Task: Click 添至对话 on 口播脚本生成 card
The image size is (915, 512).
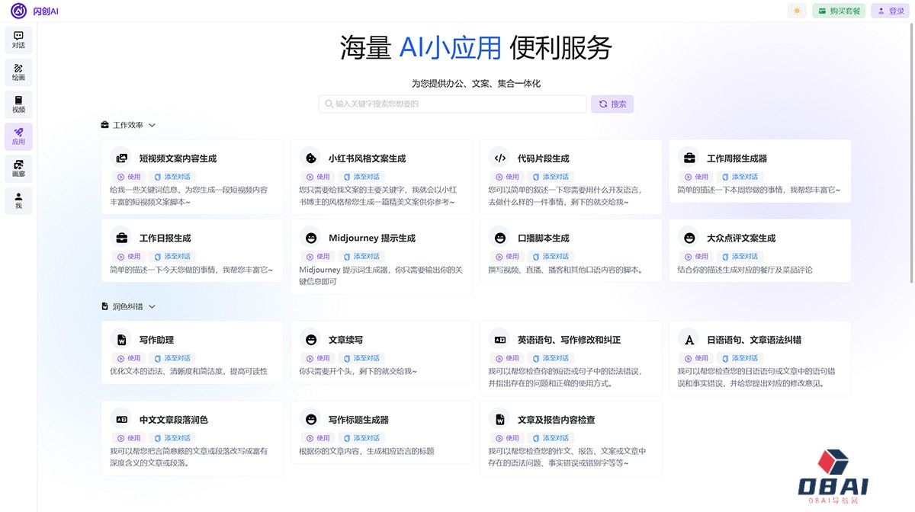Action: (551, 256)
